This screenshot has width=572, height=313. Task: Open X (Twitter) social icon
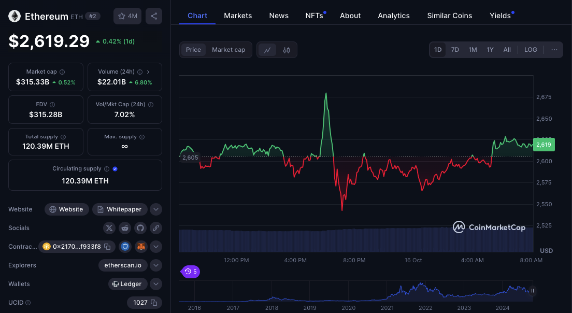click(x=109, y=228)
